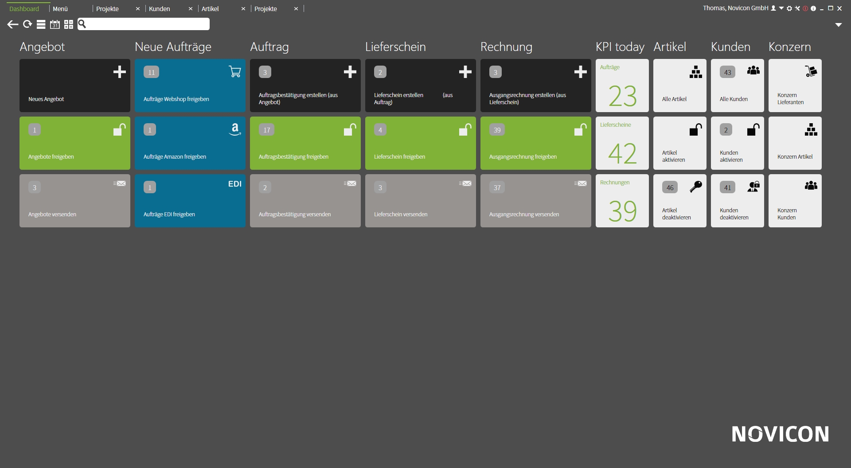Click the red alert icon
This screenshot has width=851, height=468.
(x=805, y=8)
